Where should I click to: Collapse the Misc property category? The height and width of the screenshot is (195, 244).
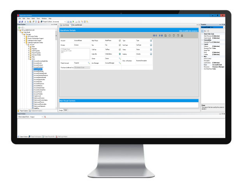point(202,57)
